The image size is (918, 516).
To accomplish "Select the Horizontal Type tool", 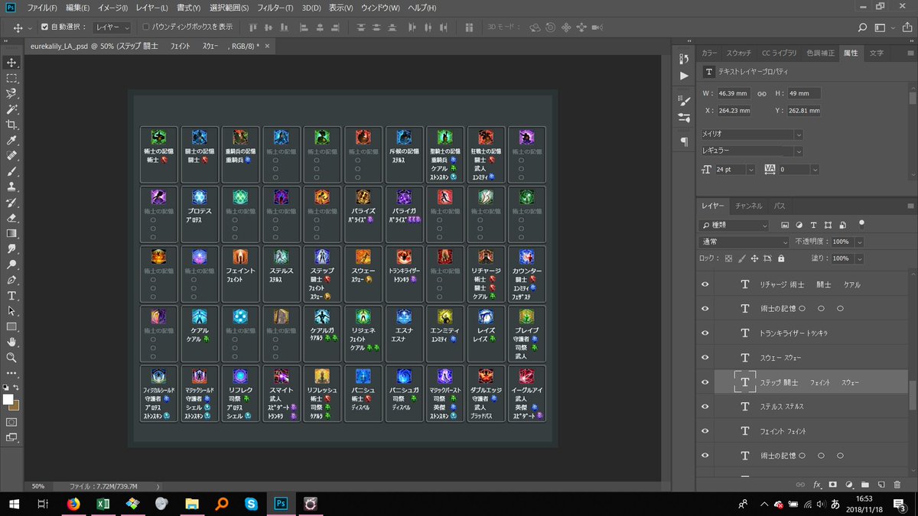I will point(11,296).
